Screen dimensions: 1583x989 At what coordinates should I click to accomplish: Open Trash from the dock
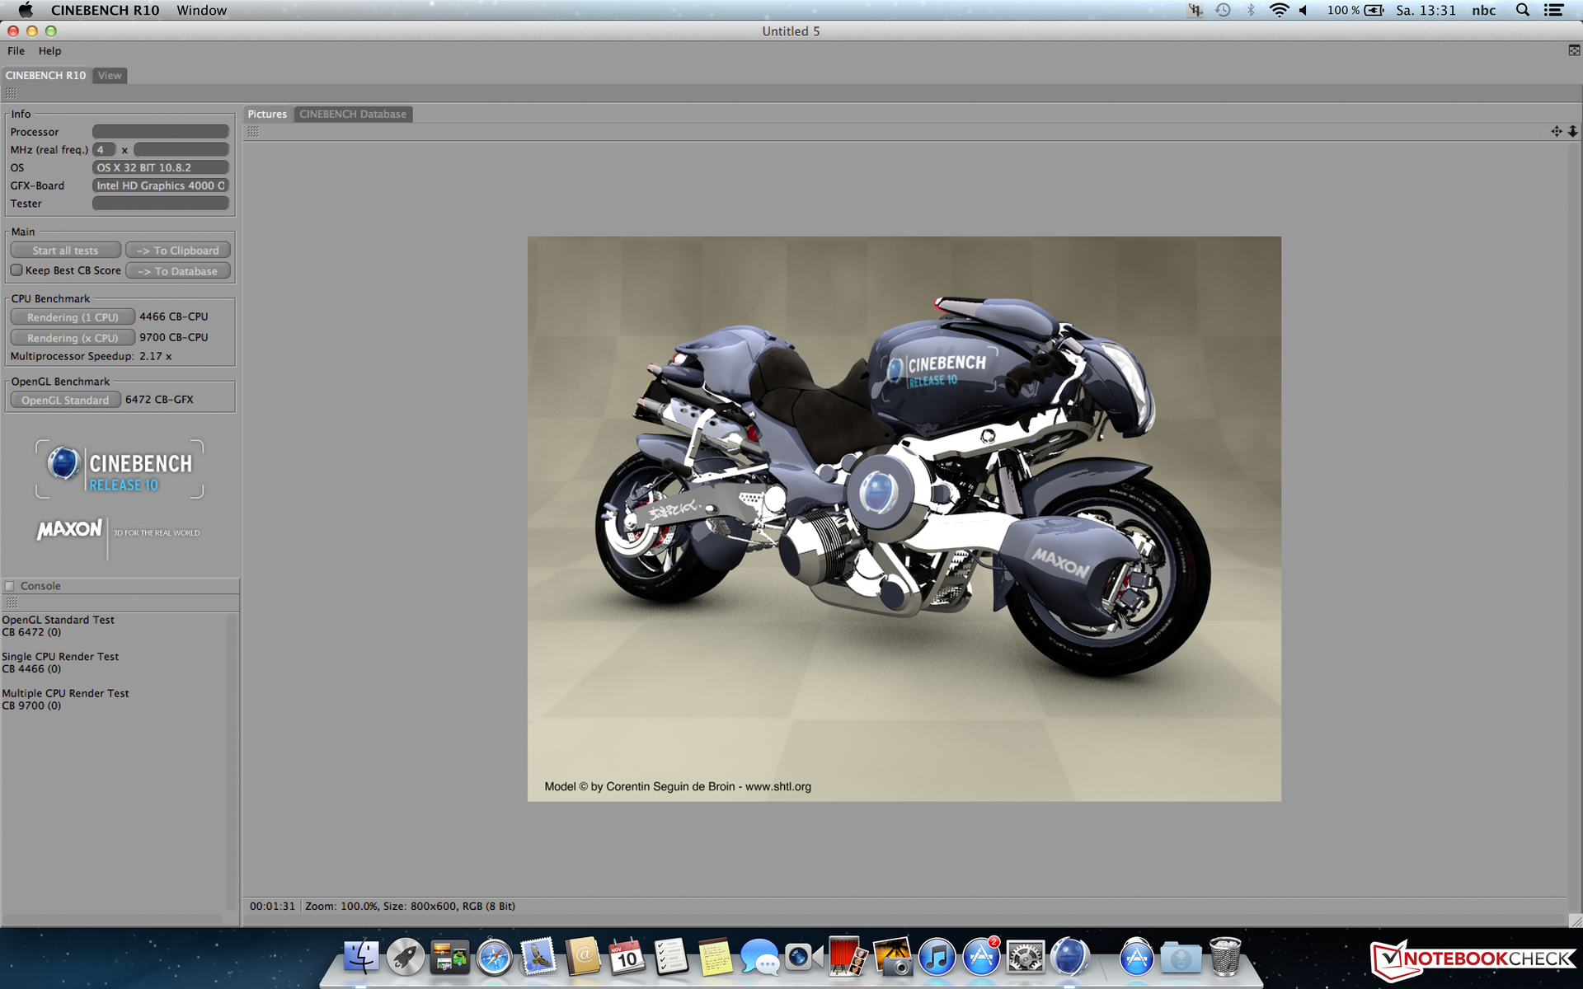tap(1225, 958)
